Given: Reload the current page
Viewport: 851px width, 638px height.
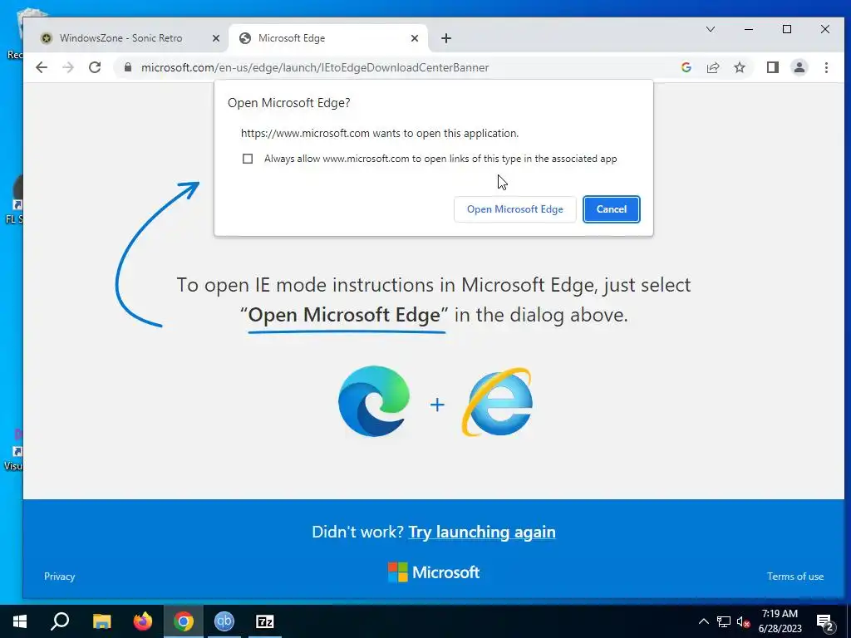Looking at the screenshot, I should click(95, 67).
